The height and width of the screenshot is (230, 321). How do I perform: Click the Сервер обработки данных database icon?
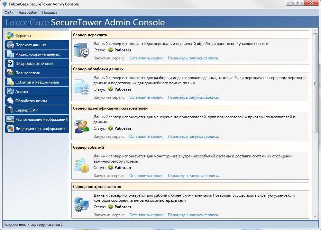82,87
